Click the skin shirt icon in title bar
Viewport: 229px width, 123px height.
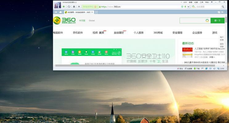(x=212, y=2)
